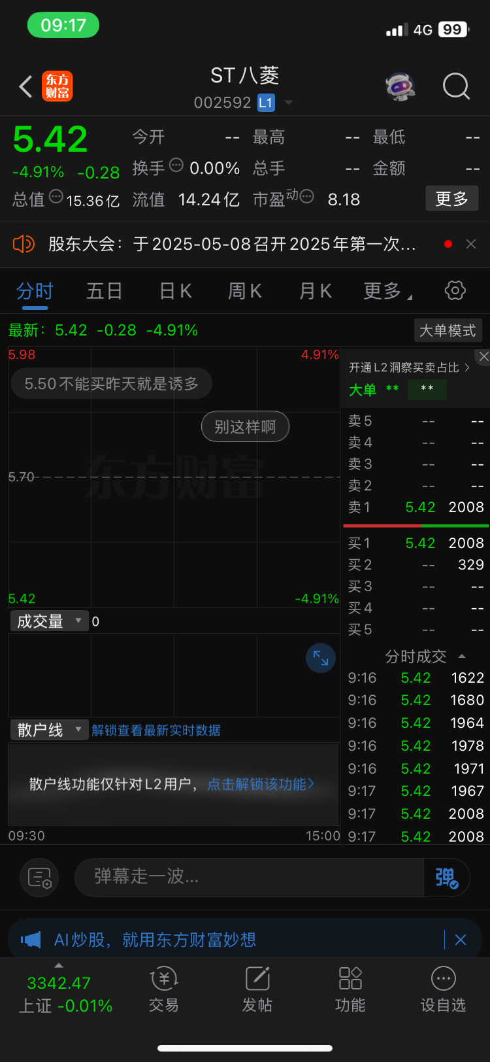
Task: Tap the 流值 14.24亿 value
Action: coord(209,199)
